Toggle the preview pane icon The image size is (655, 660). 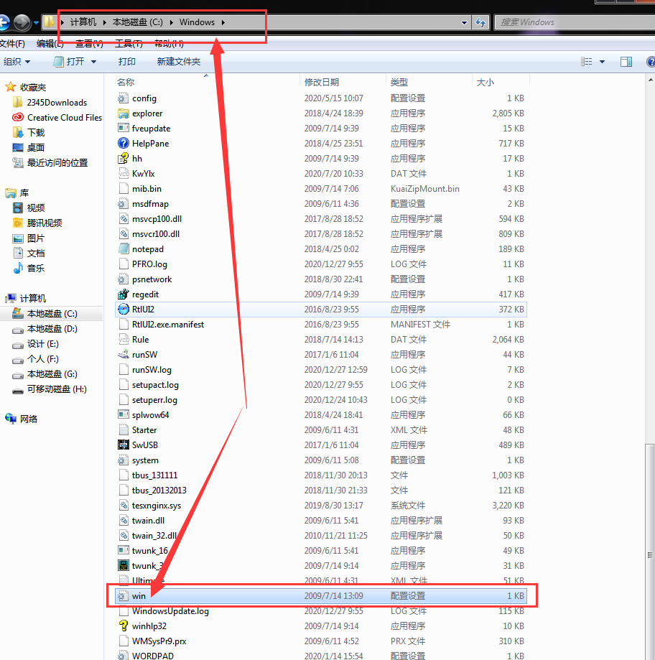(626, 62)
